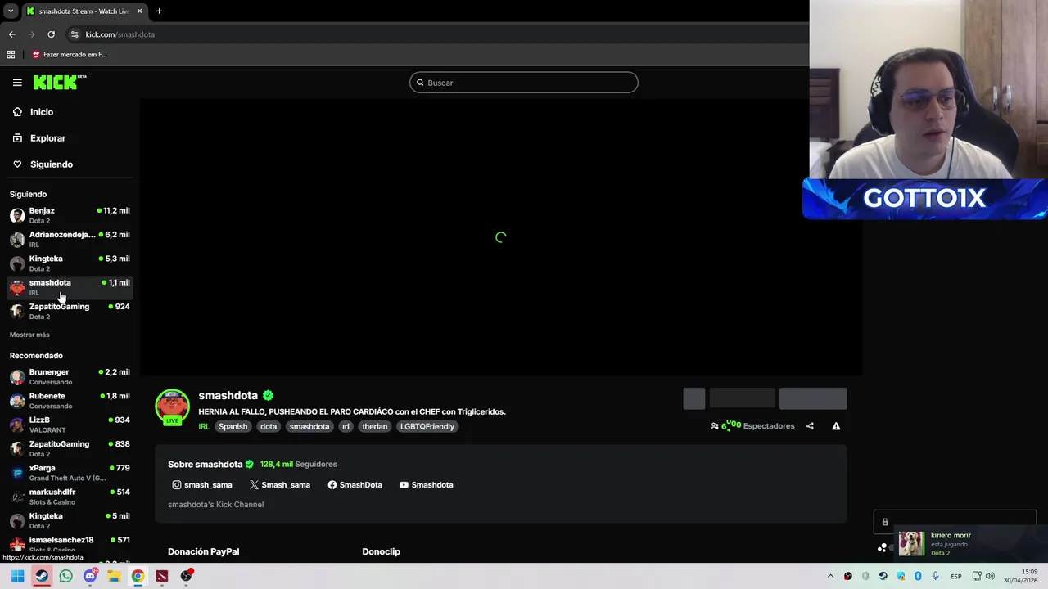Open Kingteka 5,3 mil channel under Siguiendo
This screenshot has width=1048, height=589.
70,263
